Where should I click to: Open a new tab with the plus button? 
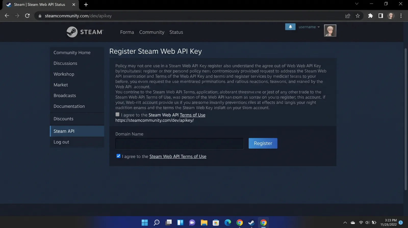[86, 5]
